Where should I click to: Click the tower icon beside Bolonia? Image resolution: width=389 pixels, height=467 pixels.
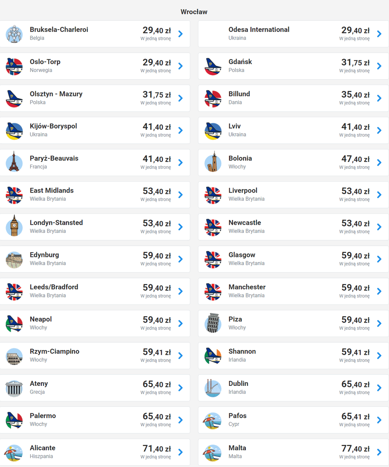coord(213,162)
